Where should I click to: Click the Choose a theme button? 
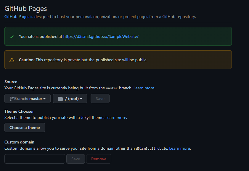click(x=25, y=128)
